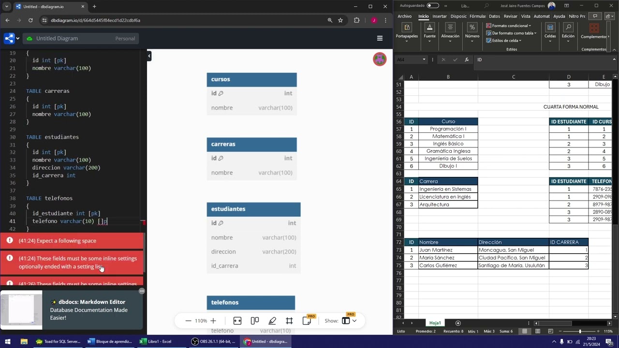Open the Datos ribbon tab

coord(494,16)
